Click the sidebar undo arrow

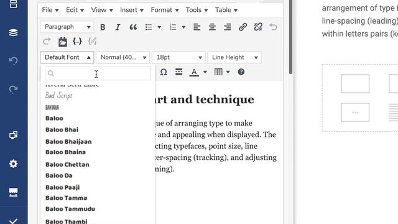click(13, 60)
